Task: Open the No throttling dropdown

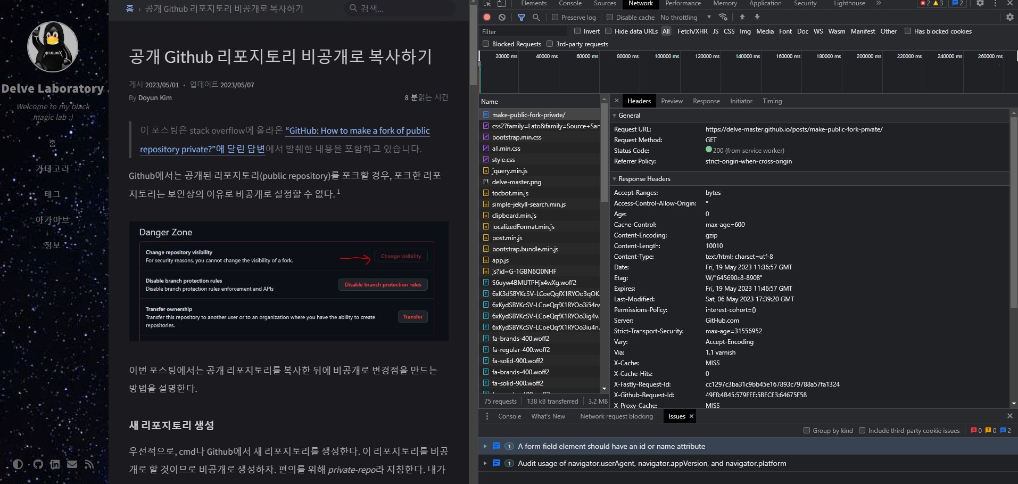Action: 686,17
